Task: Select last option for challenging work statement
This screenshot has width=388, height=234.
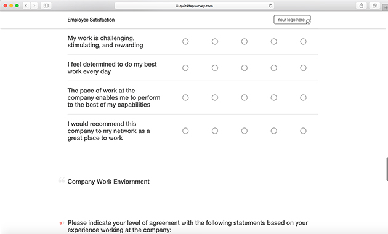Action: coord(303,41)
